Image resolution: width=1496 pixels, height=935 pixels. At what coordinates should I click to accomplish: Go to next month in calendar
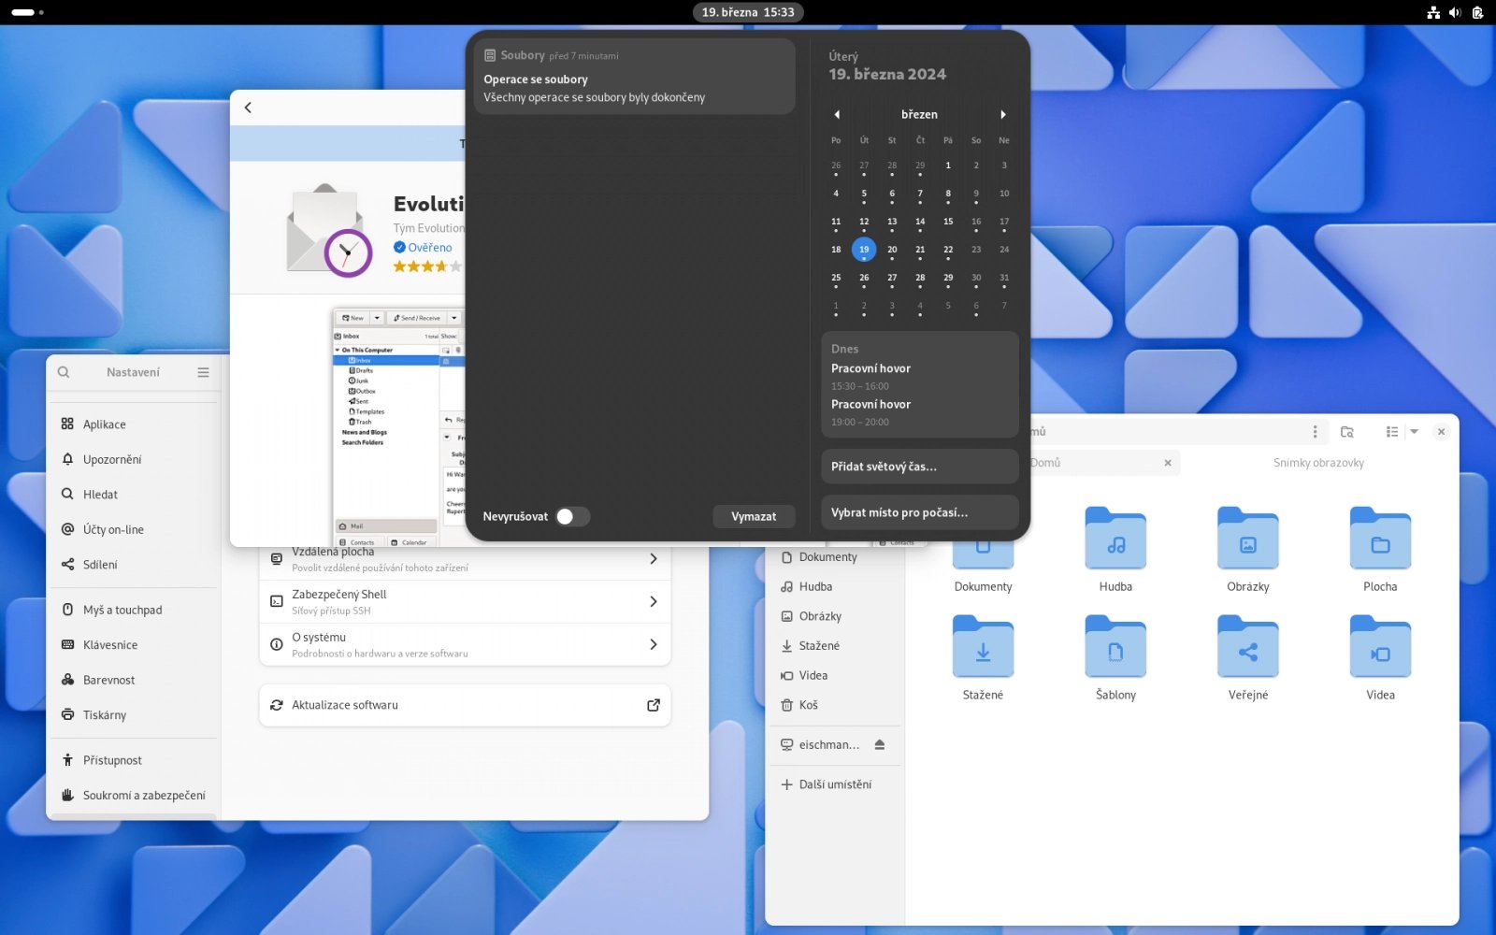1003,114
